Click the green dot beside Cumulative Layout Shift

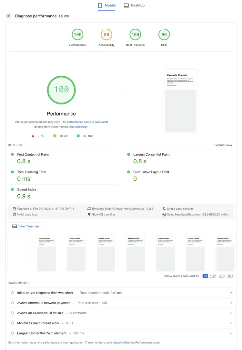pyautogui.click(x=128, y=172)
